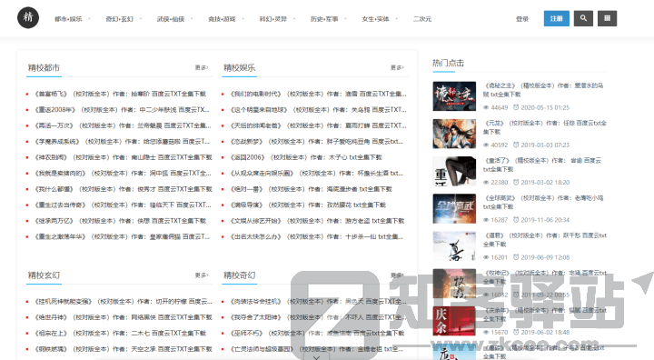Open the grid menu icon button
The width and height of the screenshot is (654, 360).
tap(607, 18)
